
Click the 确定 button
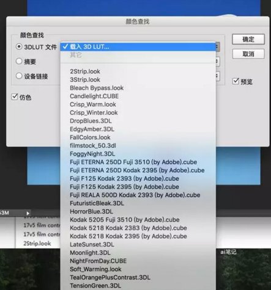(248, 39)
